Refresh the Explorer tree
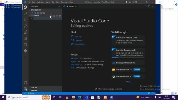This screenshot has height=100, width=178. pyautogui.click(x=57, y=16)
